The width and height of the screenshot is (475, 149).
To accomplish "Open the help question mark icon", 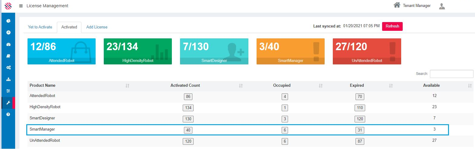I will pyautogui.click(x=8, y=114).
